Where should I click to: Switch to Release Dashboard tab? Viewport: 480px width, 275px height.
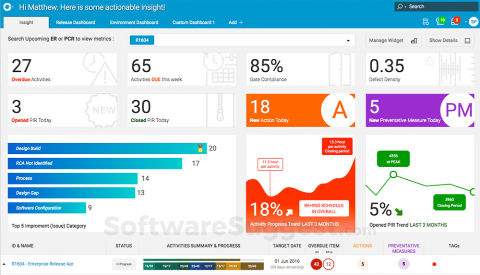(75, 22)
